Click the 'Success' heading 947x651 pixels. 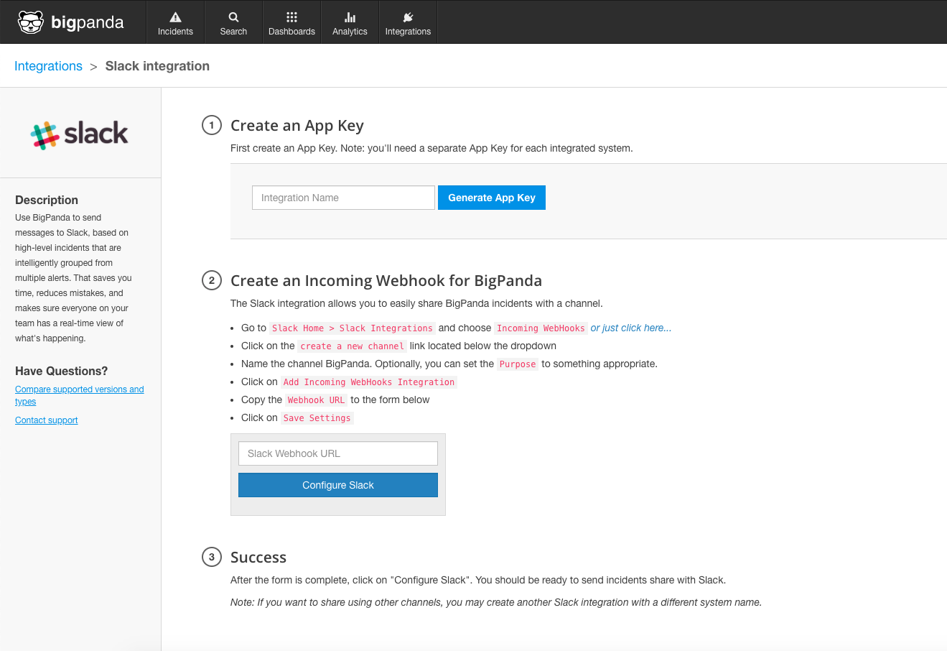coord(258,558)
